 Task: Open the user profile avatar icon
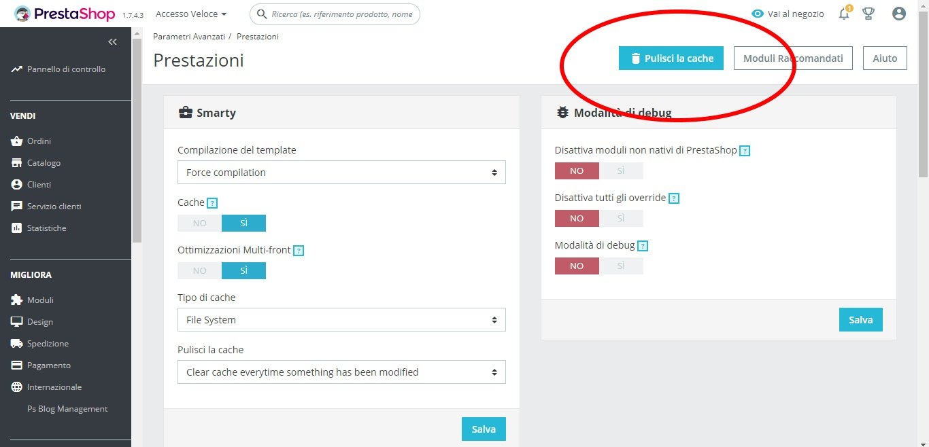pyautogui.click(x=899, y=14)
